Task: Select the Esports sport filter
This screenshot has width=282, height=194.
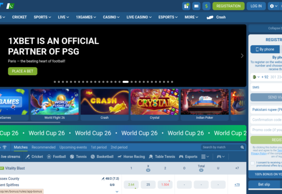Action: pyautogui.click(x=188, y=156)
